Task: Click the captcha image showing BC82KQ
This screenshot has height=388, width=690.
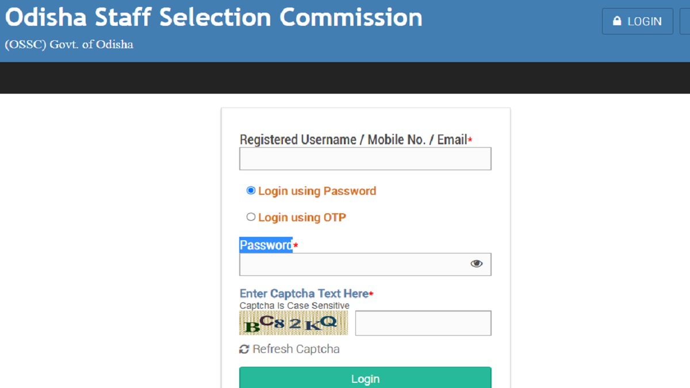Action: tap(293, 323)
